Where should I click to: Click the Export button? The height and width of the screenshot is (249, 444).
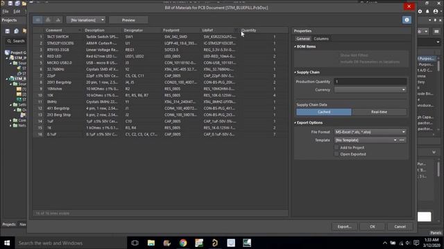tap(344, 226)
